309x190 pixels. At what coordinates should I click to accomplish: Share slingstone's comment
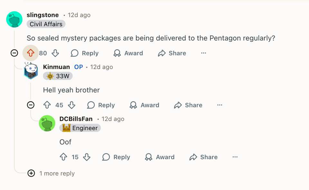click(x=172, y=53)
